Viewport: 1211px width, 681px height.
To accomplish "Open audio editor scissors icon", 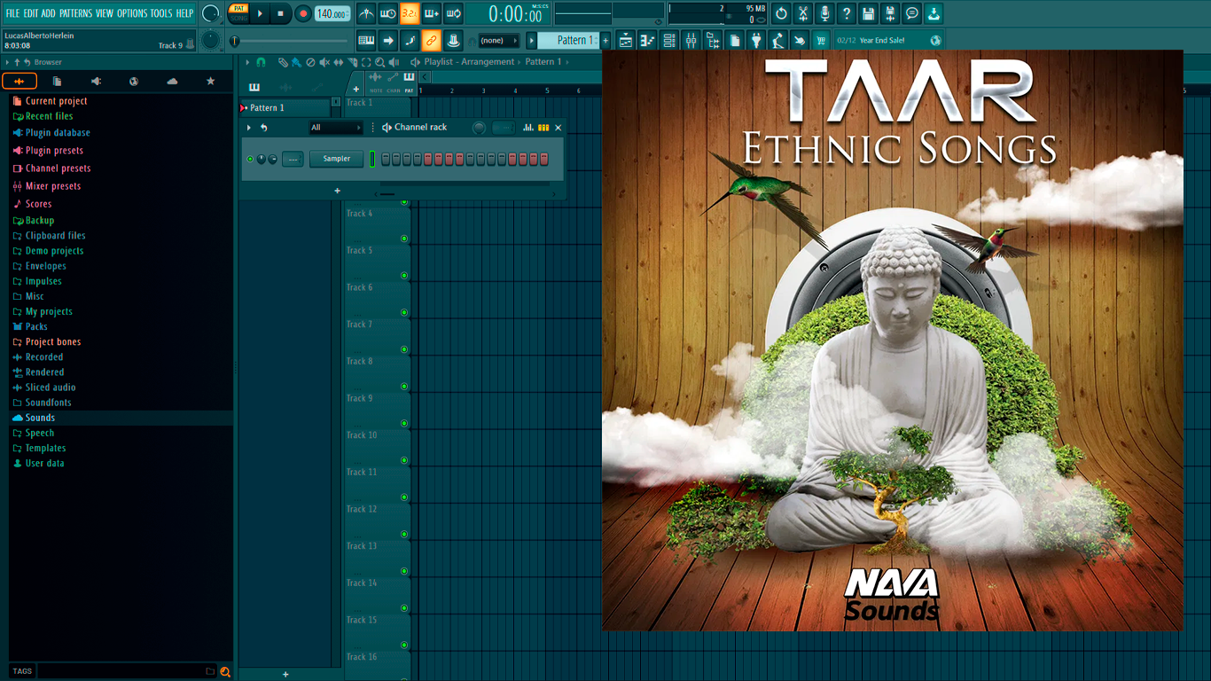I will point(803,13).
